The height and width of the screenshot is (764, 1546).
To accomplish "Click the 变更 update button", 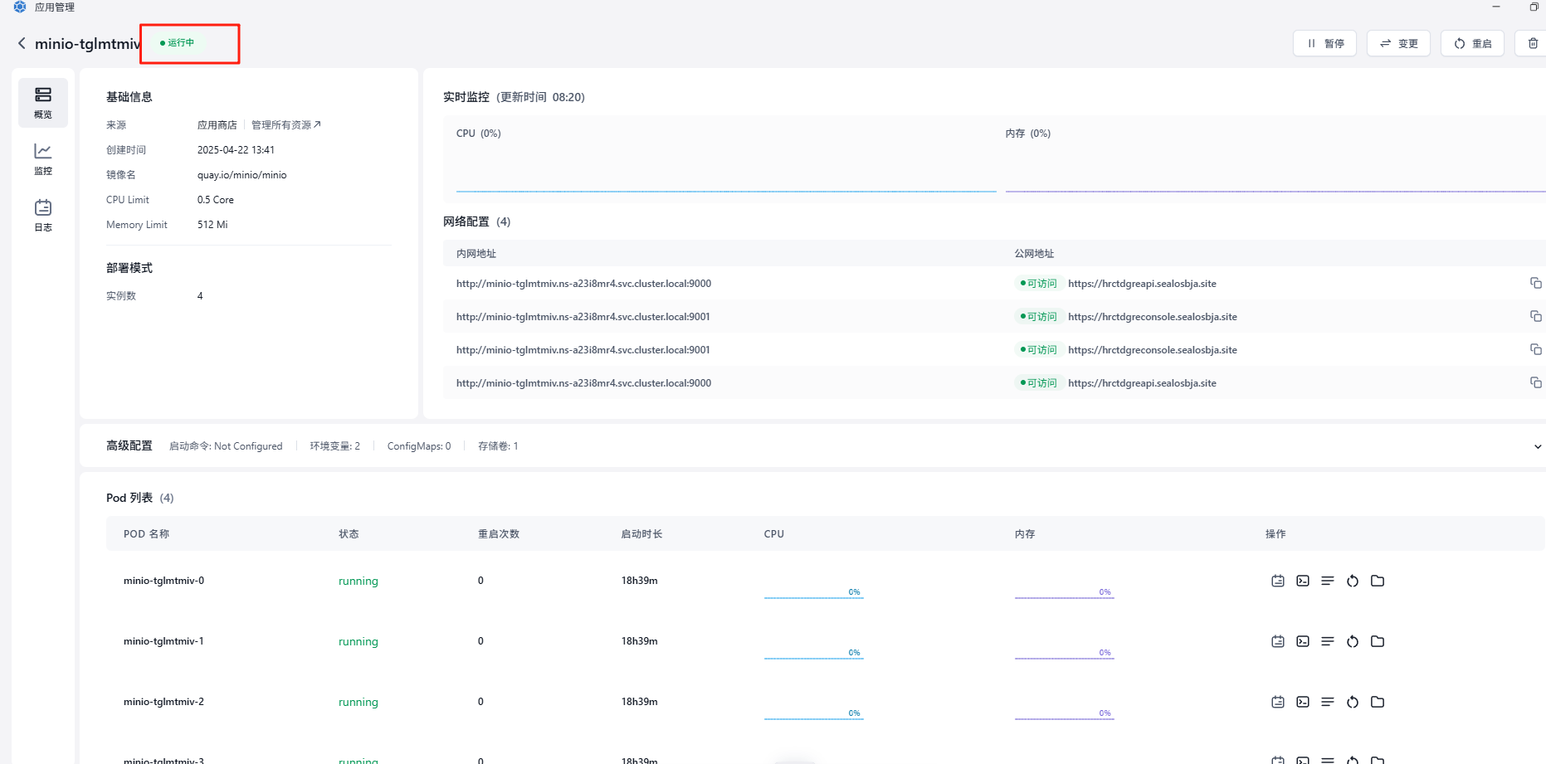I will 1398,43.
